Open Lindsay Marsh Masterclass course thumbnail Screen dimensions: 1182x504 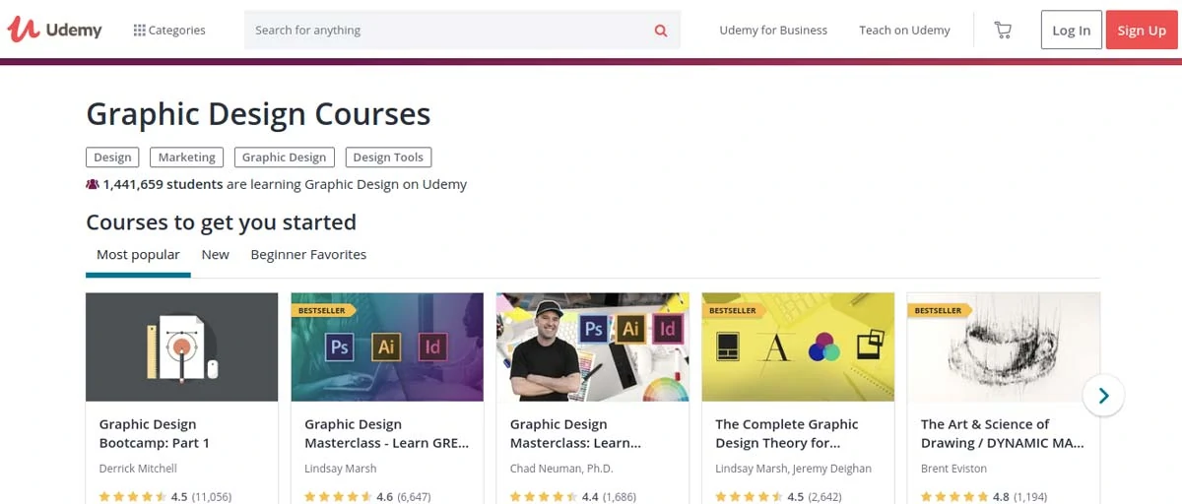387,346
